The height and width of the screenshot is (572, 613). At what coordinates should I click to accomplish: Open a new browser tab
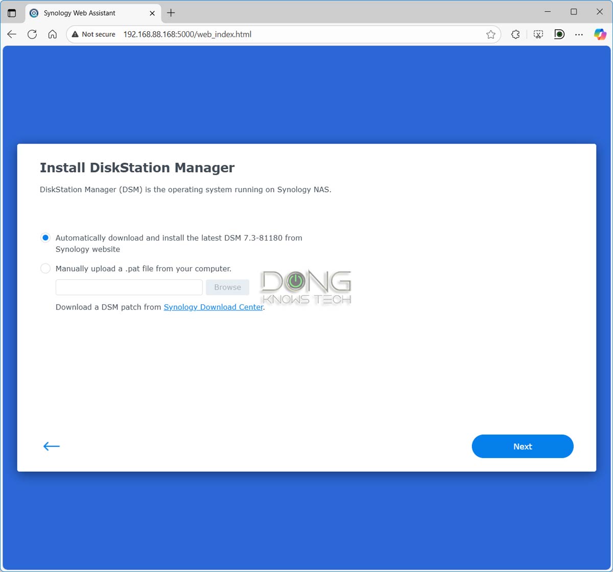(171, 13)
